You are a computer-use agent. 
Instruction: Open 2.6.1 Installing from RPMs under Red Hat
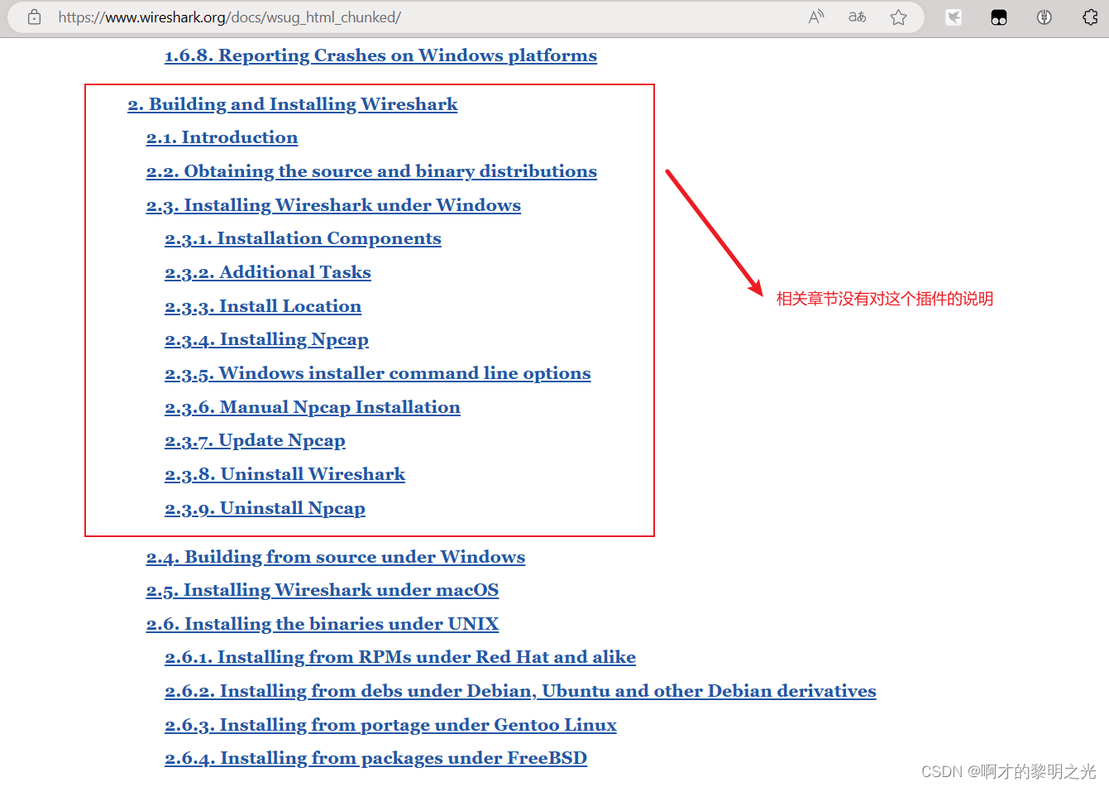click(x=400, y=657)
